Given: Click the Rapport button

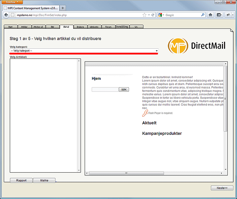Looking at the screenshot, I should pos(21,180).
